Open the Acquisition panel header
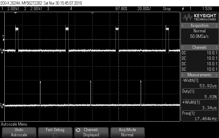 click(200, 26)
